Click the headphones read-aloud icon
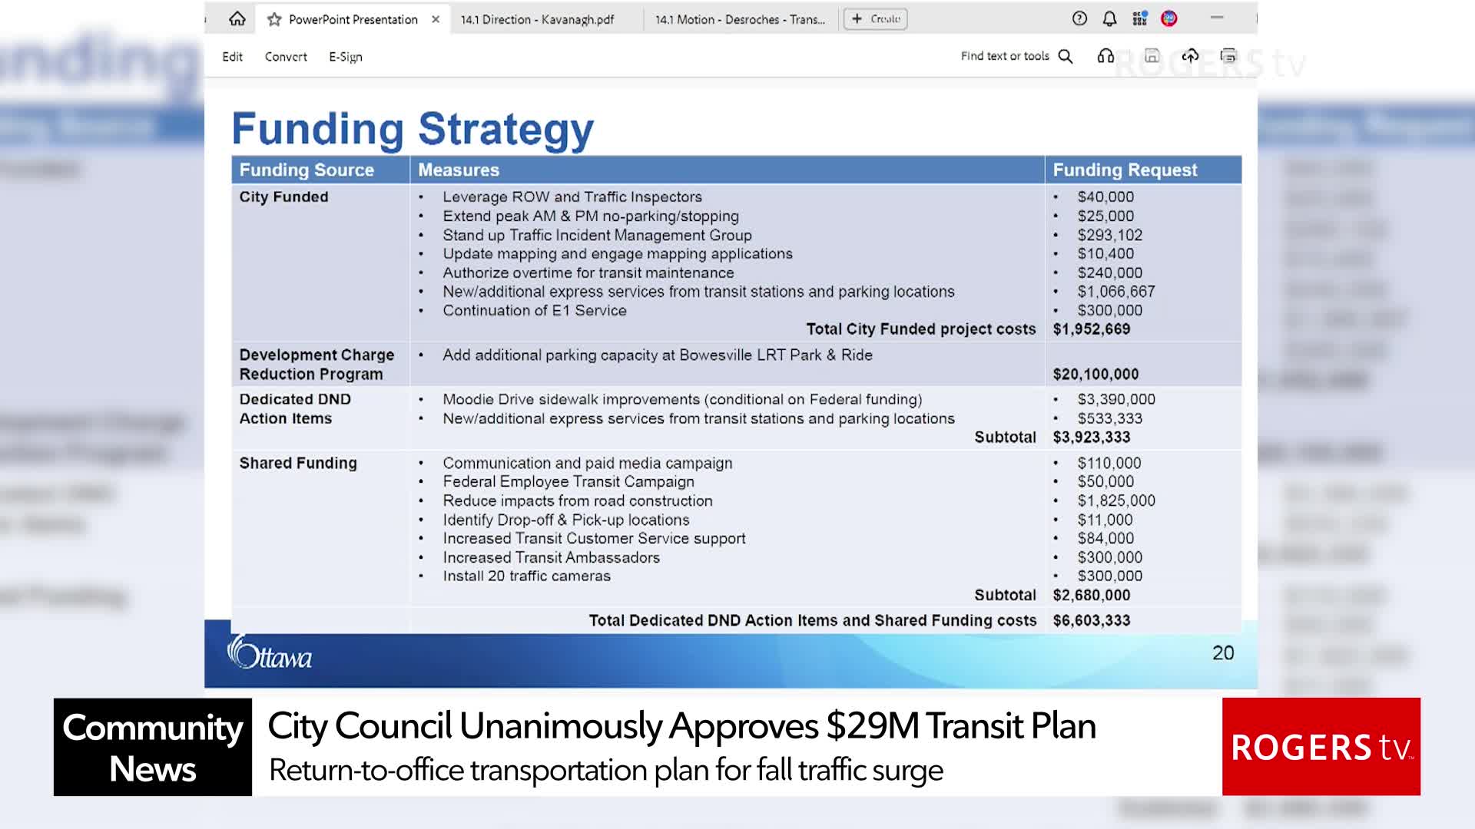Viewport: 1475px width, 829px height. click(1105, 56)
